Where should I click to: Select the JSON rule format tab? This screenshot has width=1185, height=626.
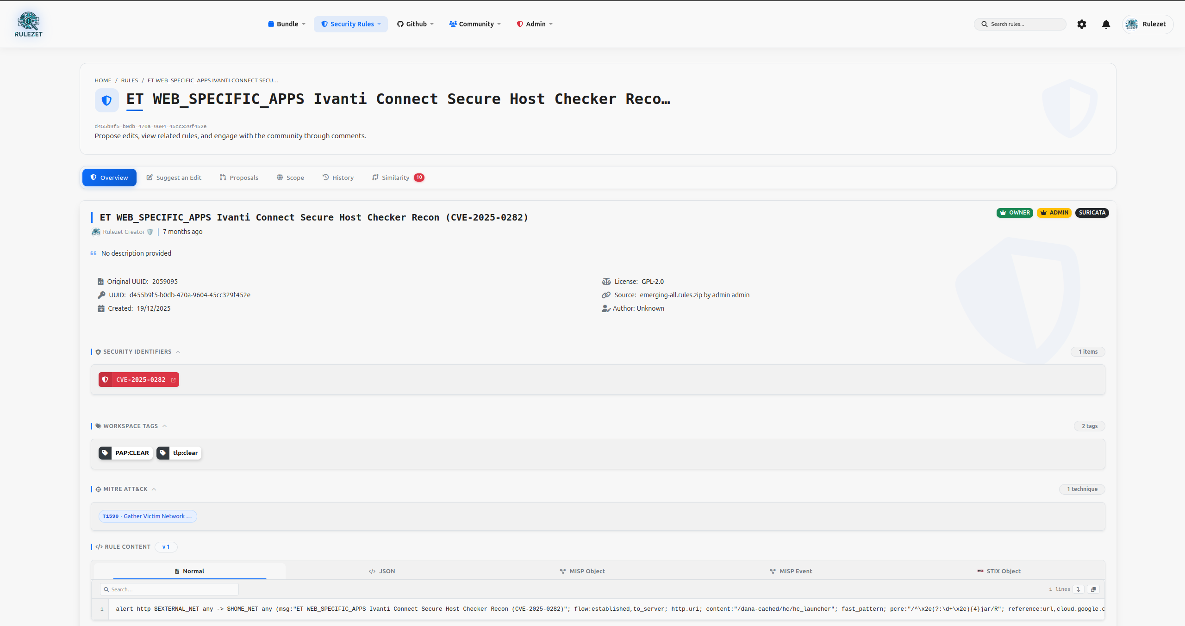pos(382,571)
